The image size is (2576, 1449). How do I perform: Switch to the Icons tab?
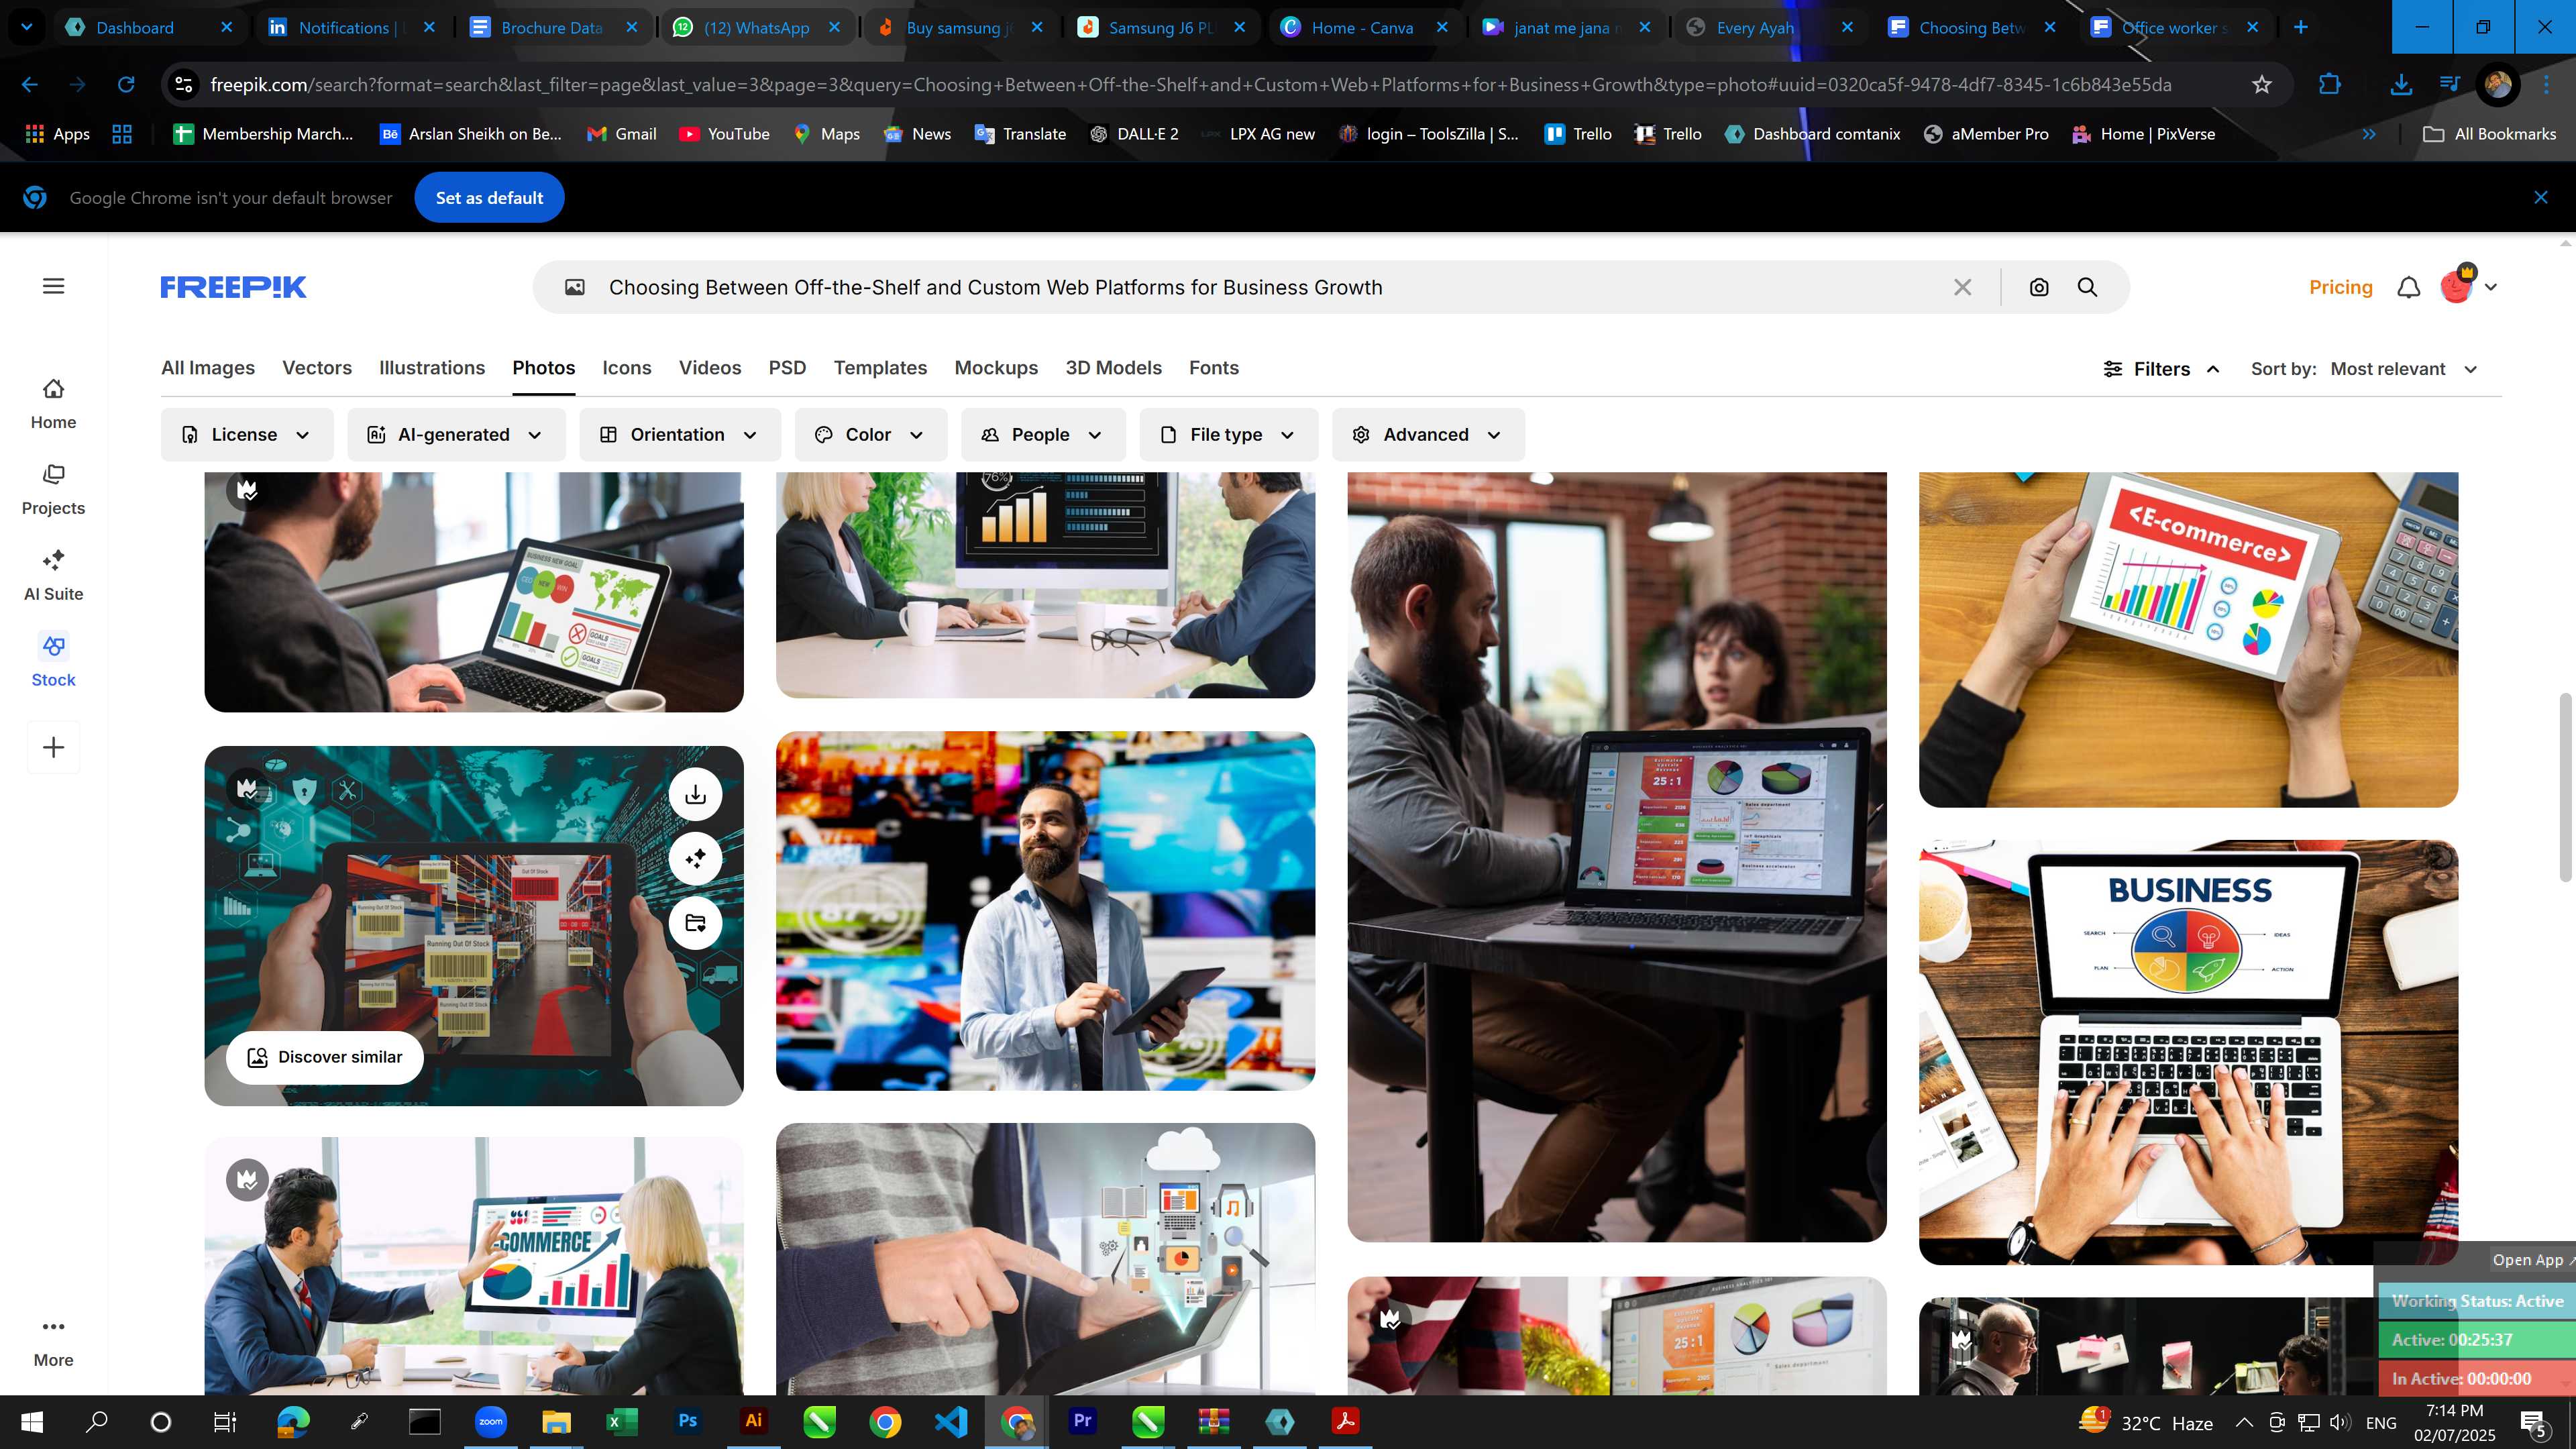point(627,368)
